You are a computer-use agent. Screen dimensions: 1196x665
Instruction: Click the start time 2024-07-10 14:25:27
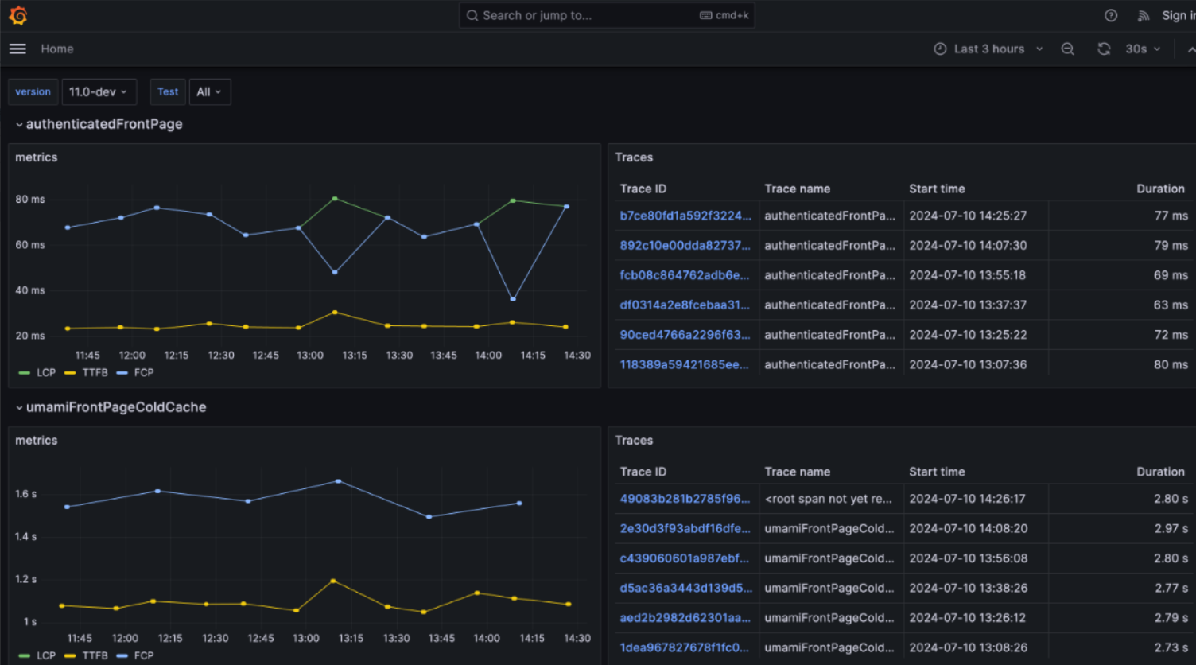(968, 216)
